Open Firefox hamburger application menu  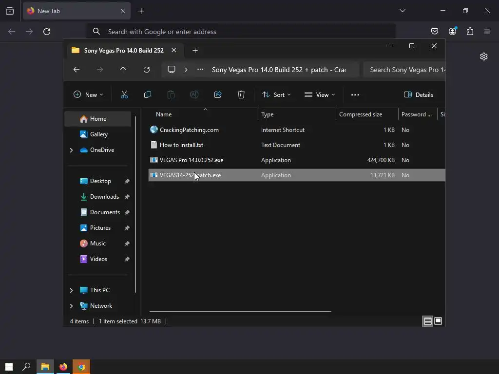pyautogui.click(x=487, y=31)
